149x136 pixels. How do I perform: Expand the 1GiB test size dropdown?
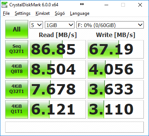[x=60, y=25]
